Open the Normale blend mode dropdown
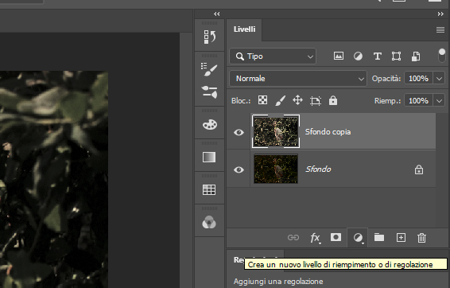Viewport: 450px width, 288px height. [x=298, y=79]
